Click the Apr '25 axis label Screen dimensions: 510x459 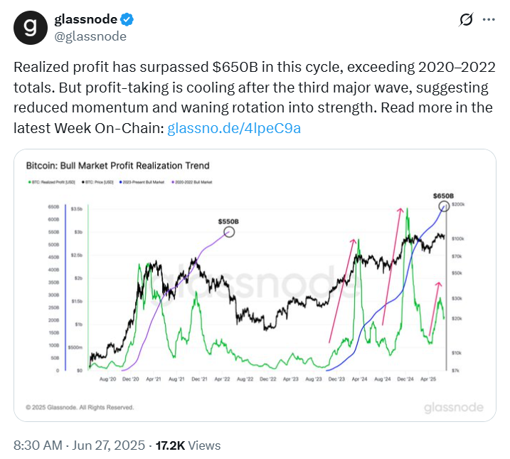[428, 379]
